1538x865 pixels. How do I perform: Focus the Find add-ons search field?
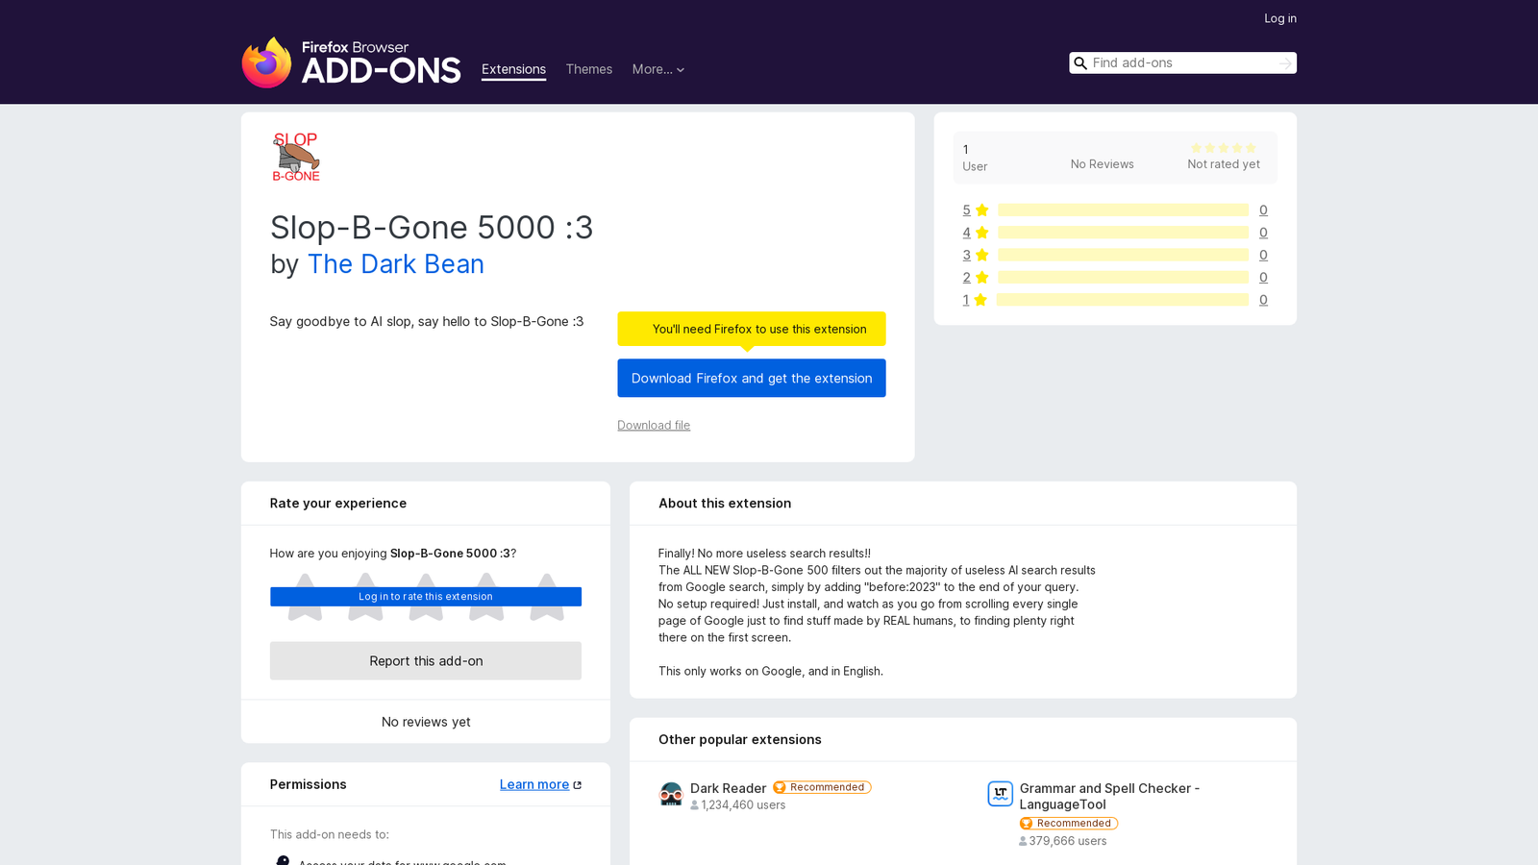click(x=1182, y=63)
